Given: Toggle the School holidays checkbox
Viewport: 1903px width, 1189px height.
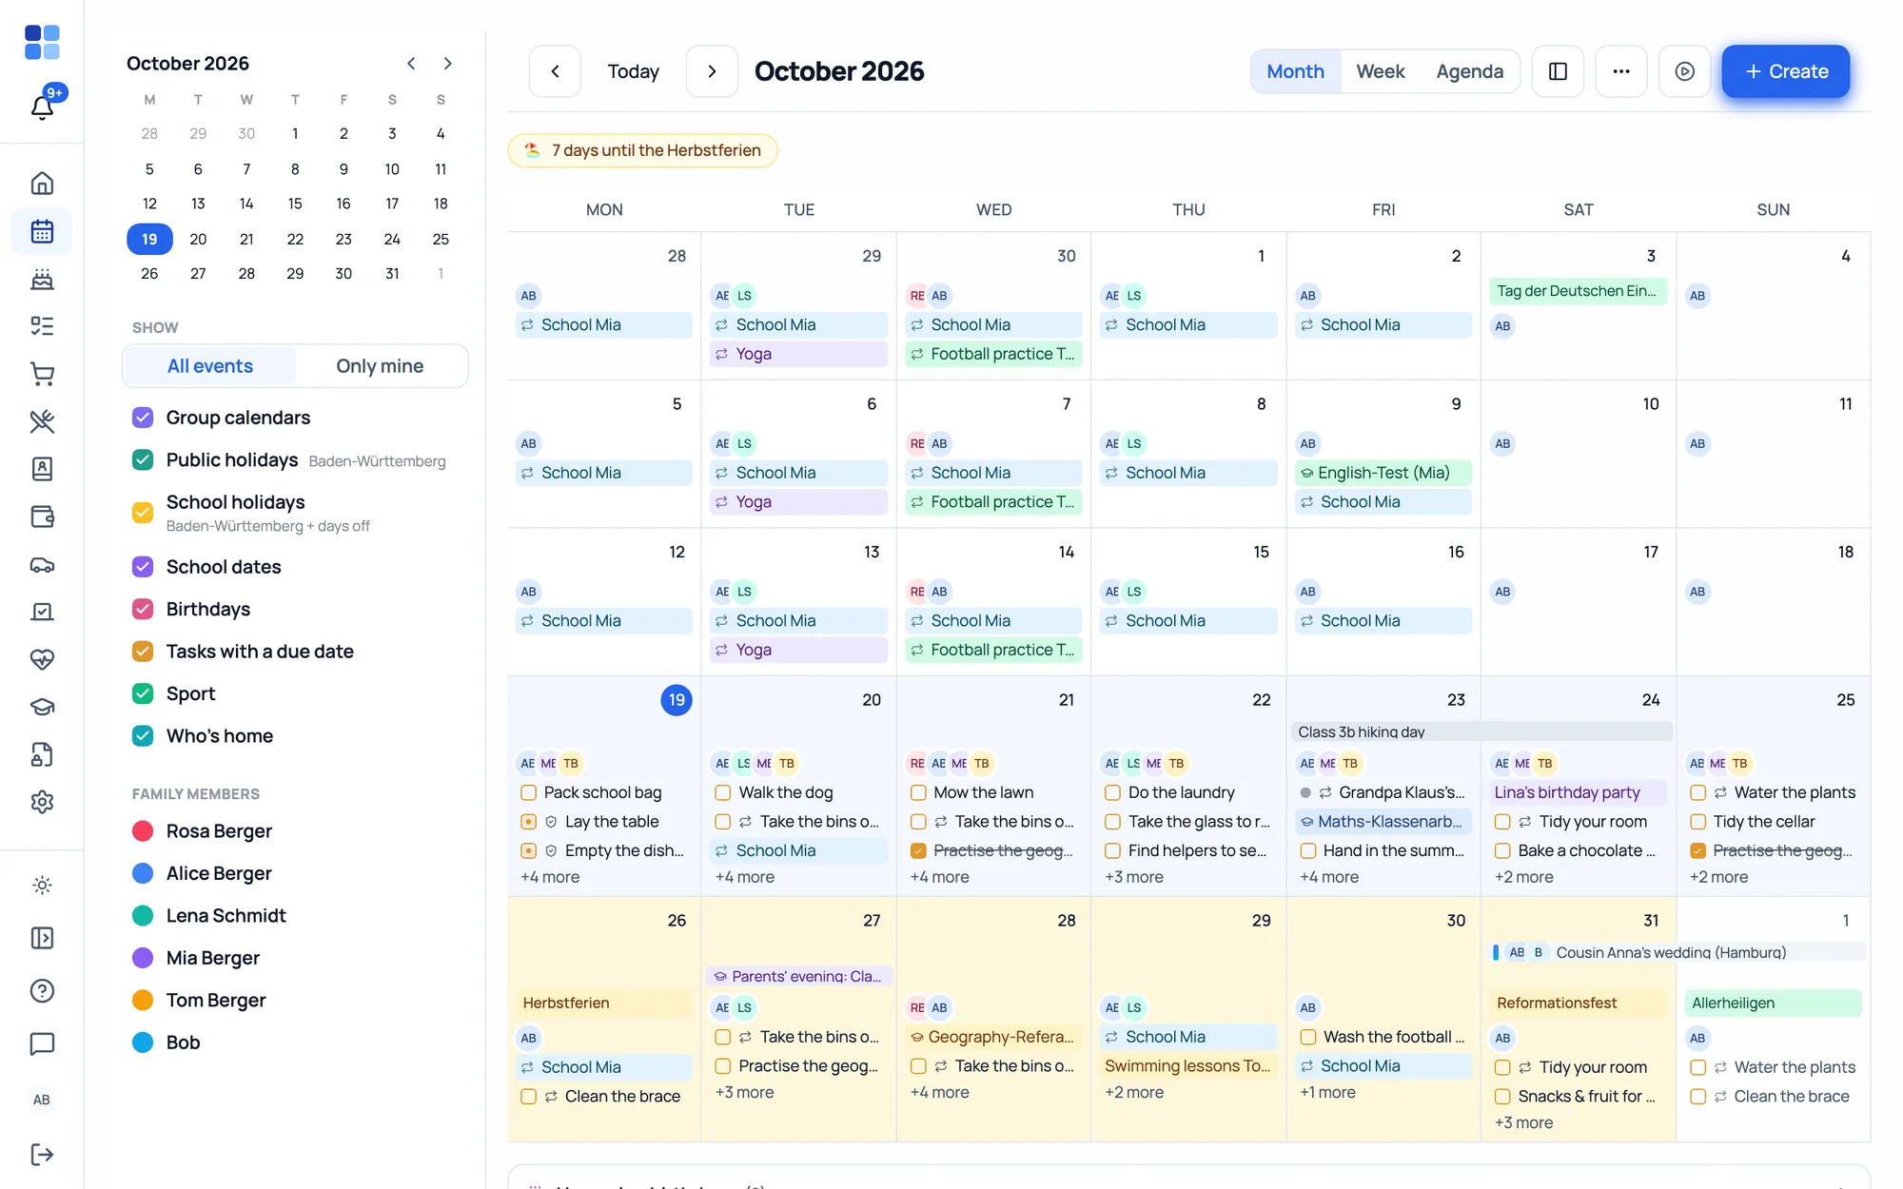Looking at the screenshot, I should tap(143, 512).
